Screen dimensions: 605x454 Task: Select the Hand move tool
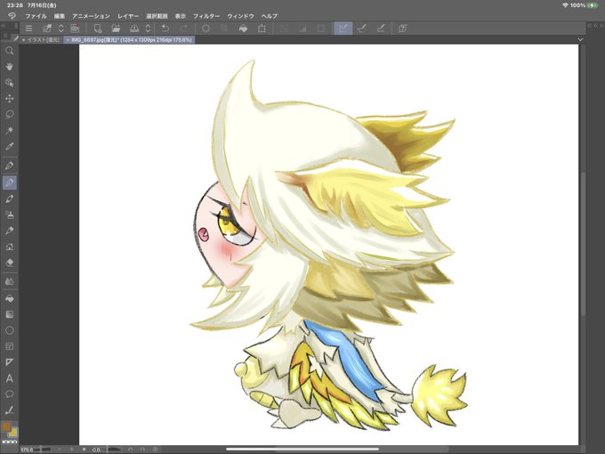tap(9, 67)
